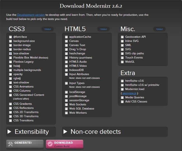The image size is (182, 151).
Task: Enable Modernizr.load checkbox
Action: tap(122, 89)
